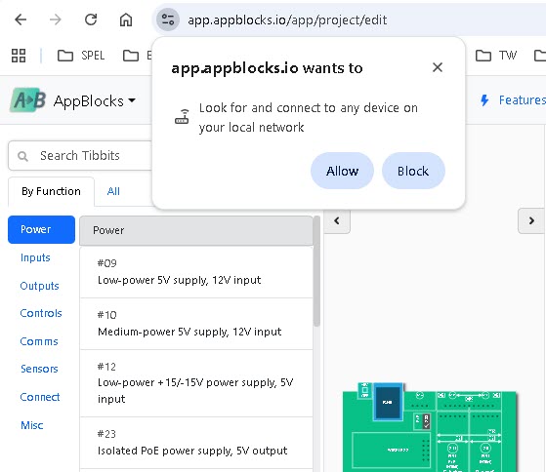This screenshot has width=546, height=472.
Task: Click the search magnifier icon
Action: pos(23,156)
